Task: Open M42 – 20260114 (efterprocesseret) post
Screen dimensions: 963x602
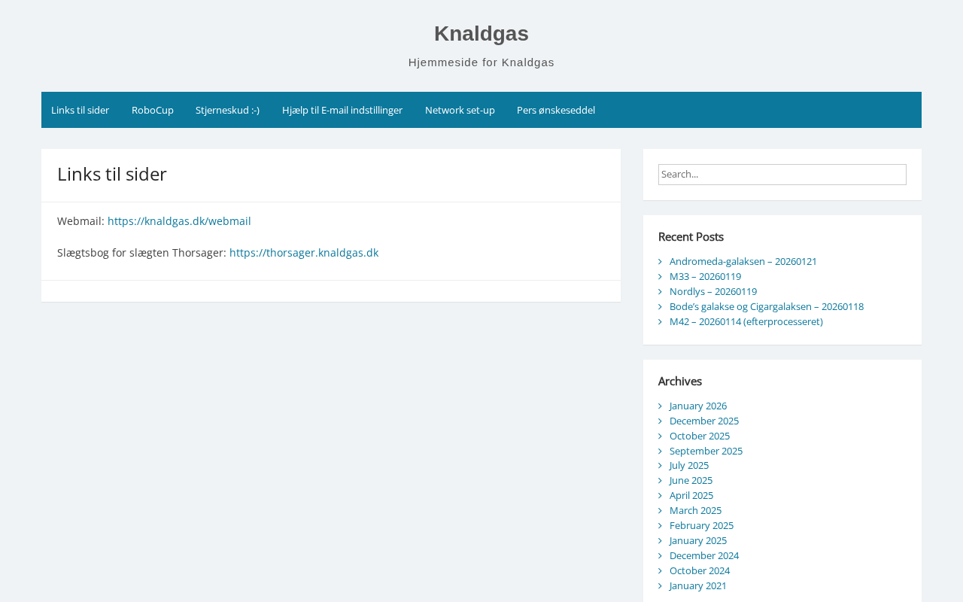Action: [746, 321]
